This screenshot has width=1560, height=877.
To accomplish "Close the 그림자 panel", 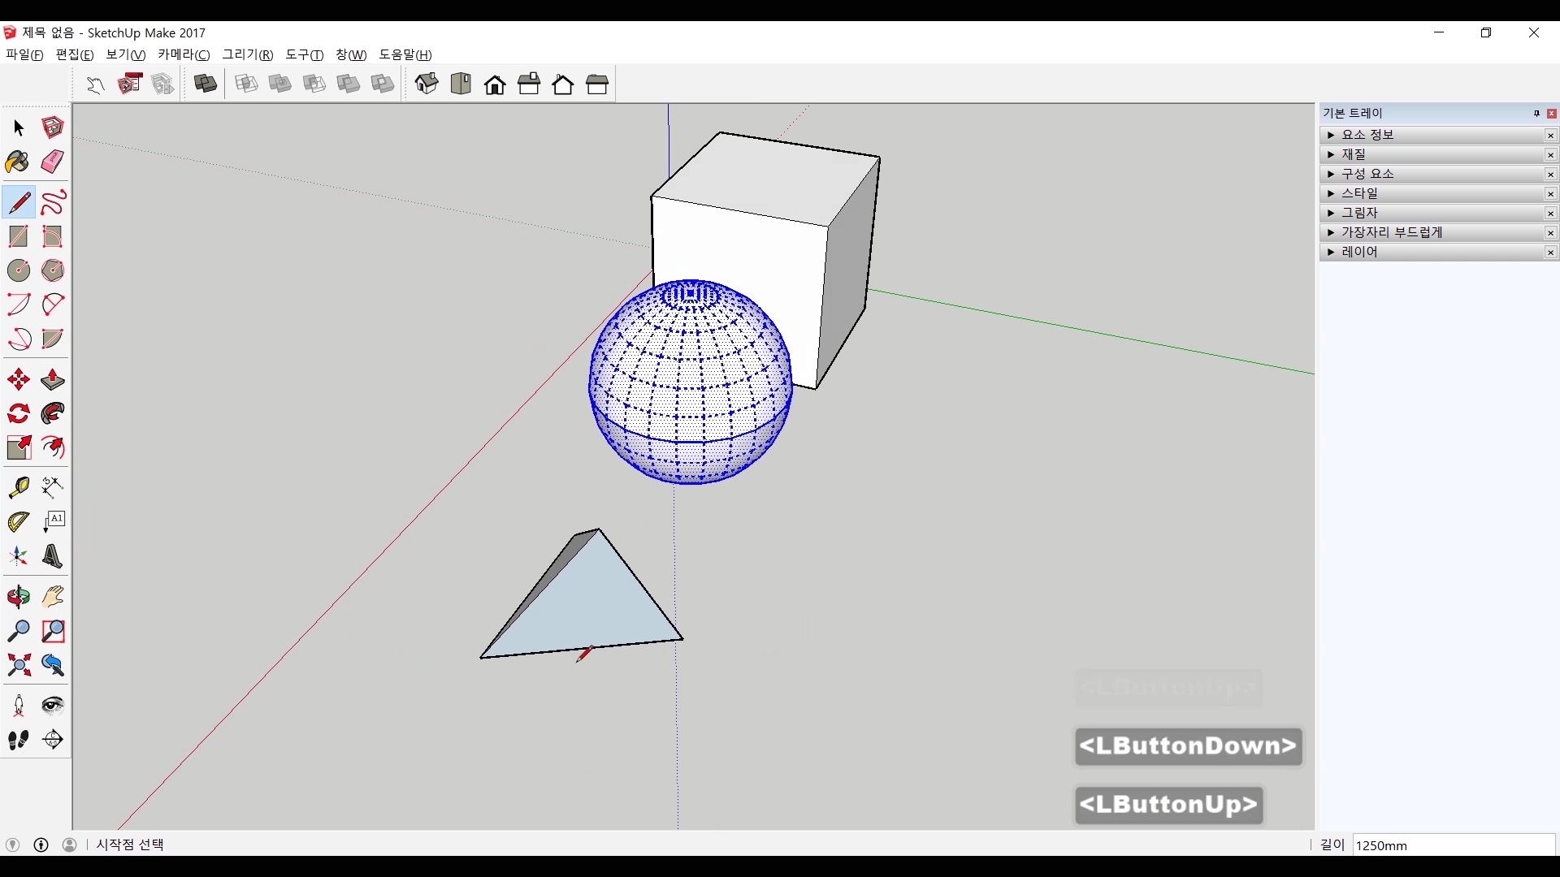I will (x=1550, y=214).
